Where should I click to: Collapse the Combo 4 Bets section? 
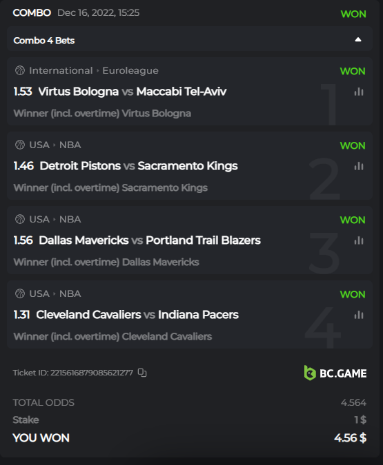click(x=358, y=39)
